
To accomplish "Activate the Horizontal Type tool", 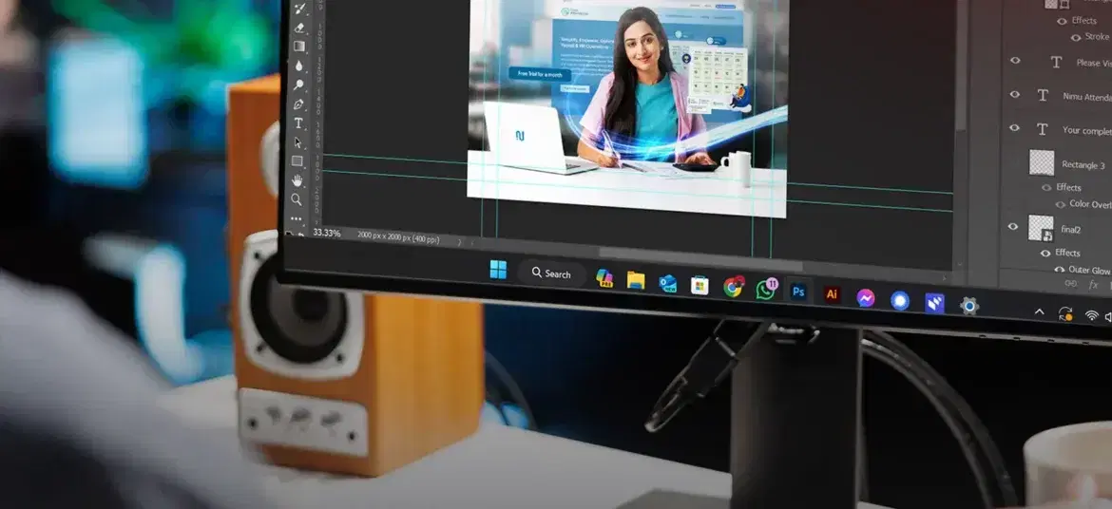I will coord(298,123).
